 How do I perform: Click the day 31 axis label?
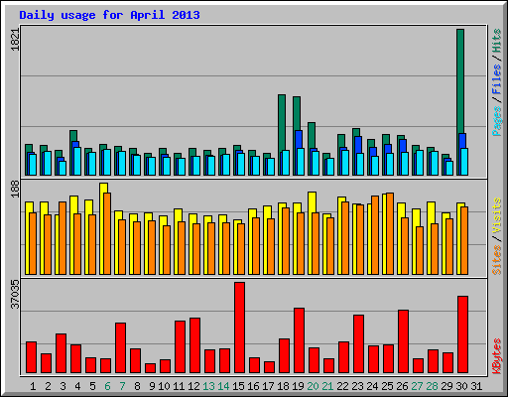click(476, 386)
